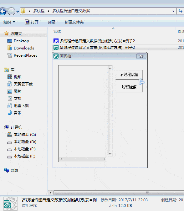
Task: Open RecentPlaces in favorites
Action: pyautogui.click(x=22, y=55)
